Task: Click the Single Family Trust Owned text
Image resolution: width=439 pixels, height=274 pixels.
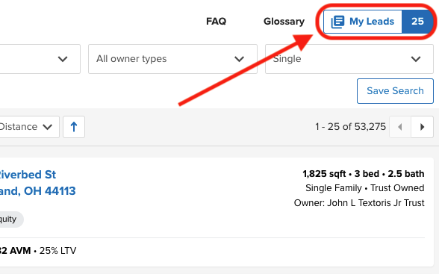Action: click(365, 188)
